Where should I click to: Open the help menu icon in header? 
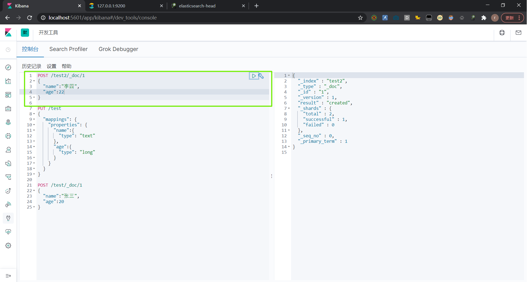[502, 33]
